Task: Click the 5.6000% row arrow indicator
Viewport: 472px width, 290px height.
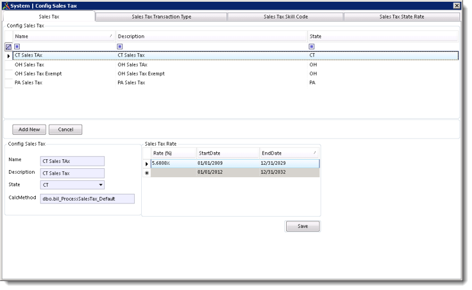Action: 147,163
